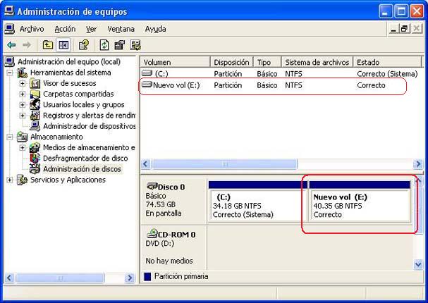The width and height of the screenshot is (428, 303).
Task: Click the Básico cell in (C:) row
Action: 267,74
